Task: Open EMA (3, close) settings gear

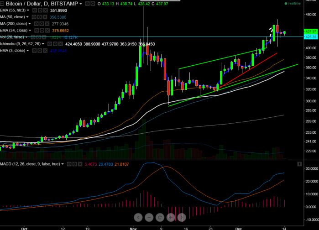Action: point(40,51)
